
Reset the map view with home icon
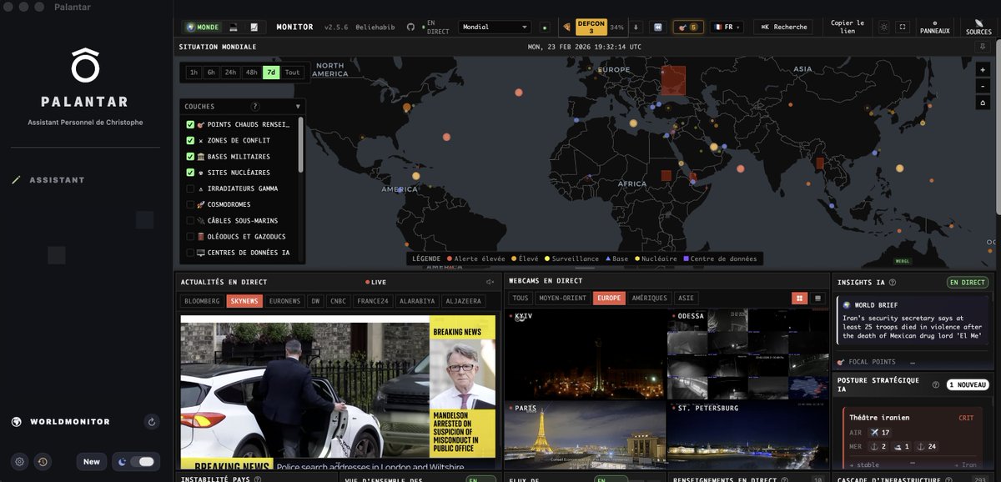[983, 103]
